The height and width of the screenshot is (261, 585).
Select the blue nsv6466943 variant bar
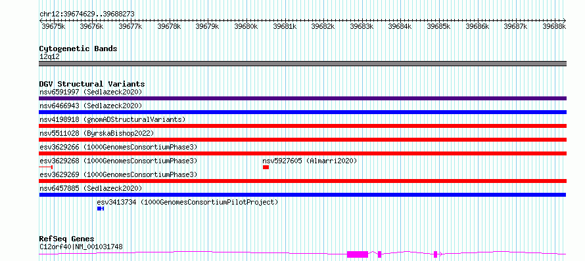pyautogui.click(x=302, y=112)
